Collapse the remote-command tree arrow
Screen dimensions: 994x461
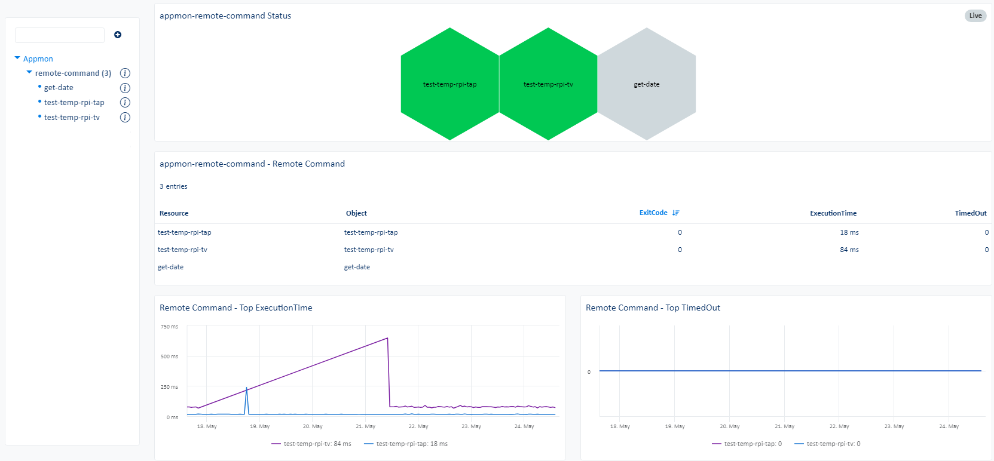(x=29, y=73)
